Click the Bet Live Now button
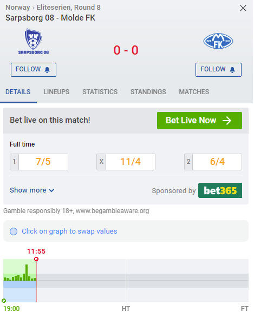The height and width of the screenshot is (318, 254). pos(199,121)
